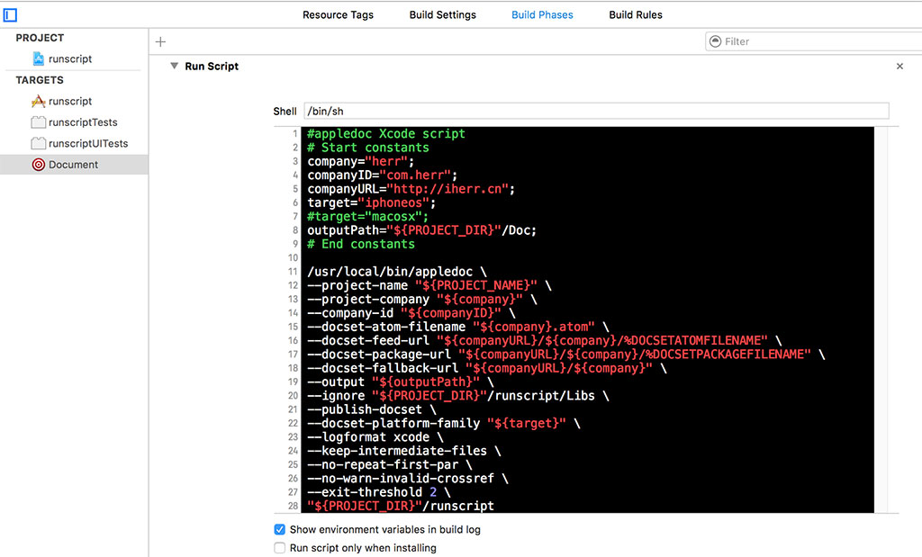Click the company="herr" line
This screenshot has width=922, height=557.
(x=361, y=162)
